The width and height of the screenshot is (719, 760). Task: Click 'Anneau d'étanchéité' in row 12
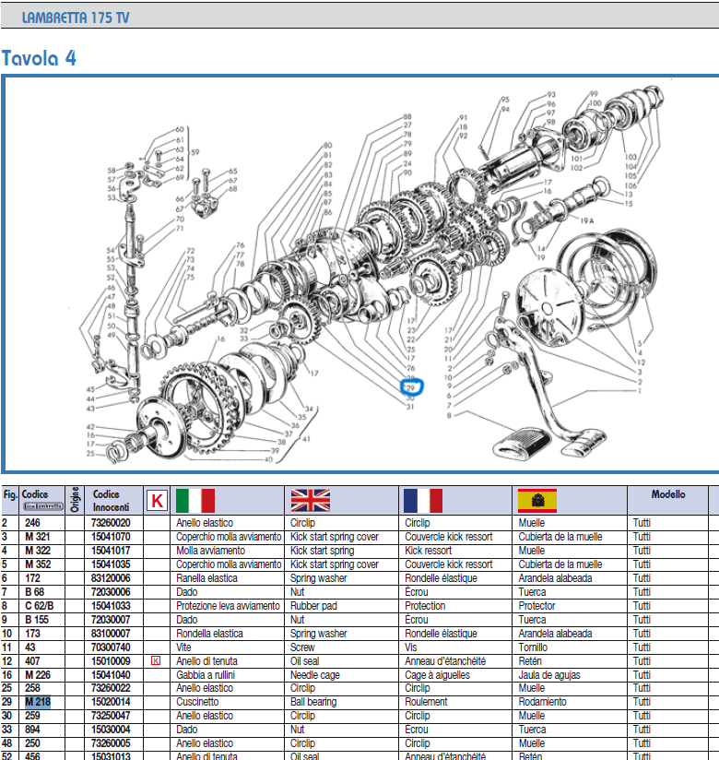445,661
